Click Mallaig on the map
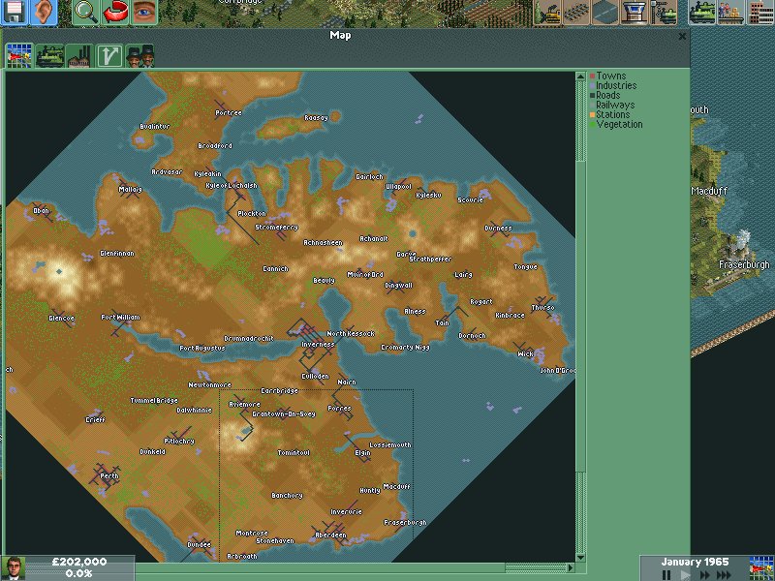Image resolution: width=775 pixels, height=581 pixels. tap(130, 189)
